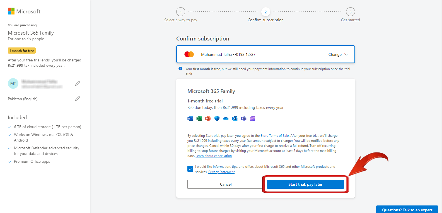Screen dimensions: 442x213
Task: Click 'Rs0 due today' pricing line
Action: coord(235,107)
